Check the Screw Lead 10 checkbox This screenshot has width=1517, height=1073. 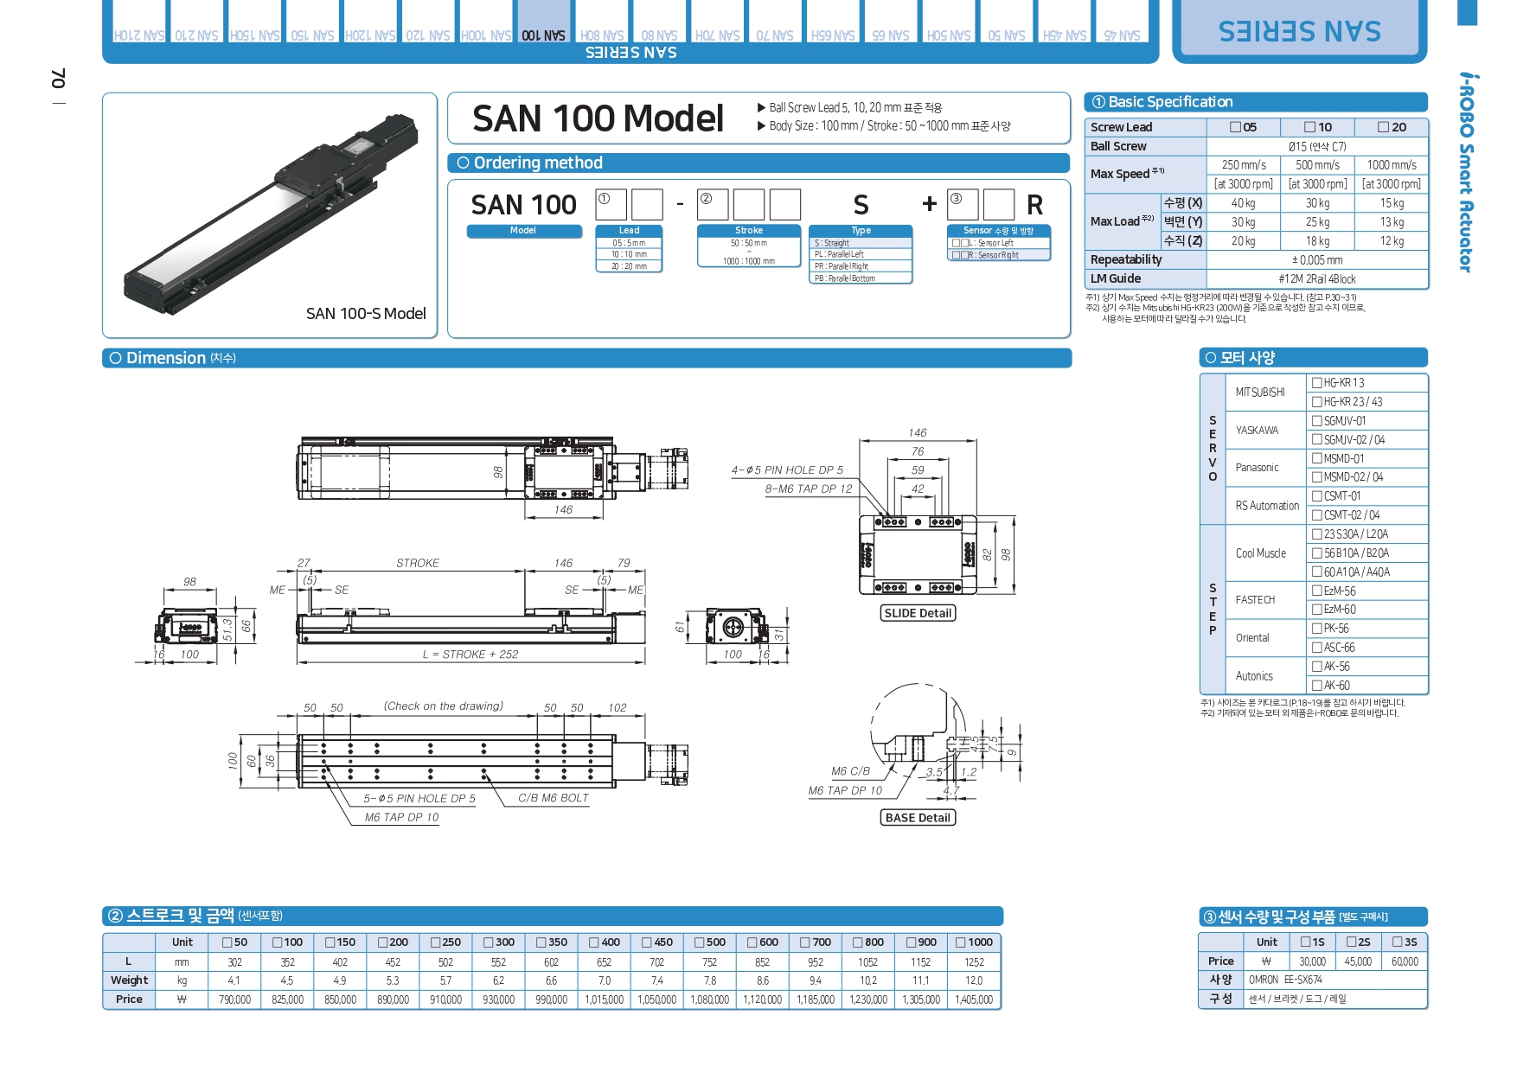[1309, 127]
